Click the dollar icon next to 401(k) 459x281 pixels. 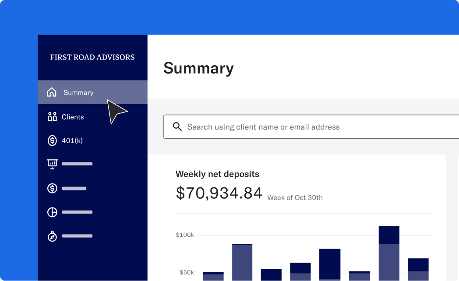pyautogui.click(x=52, y=140)
